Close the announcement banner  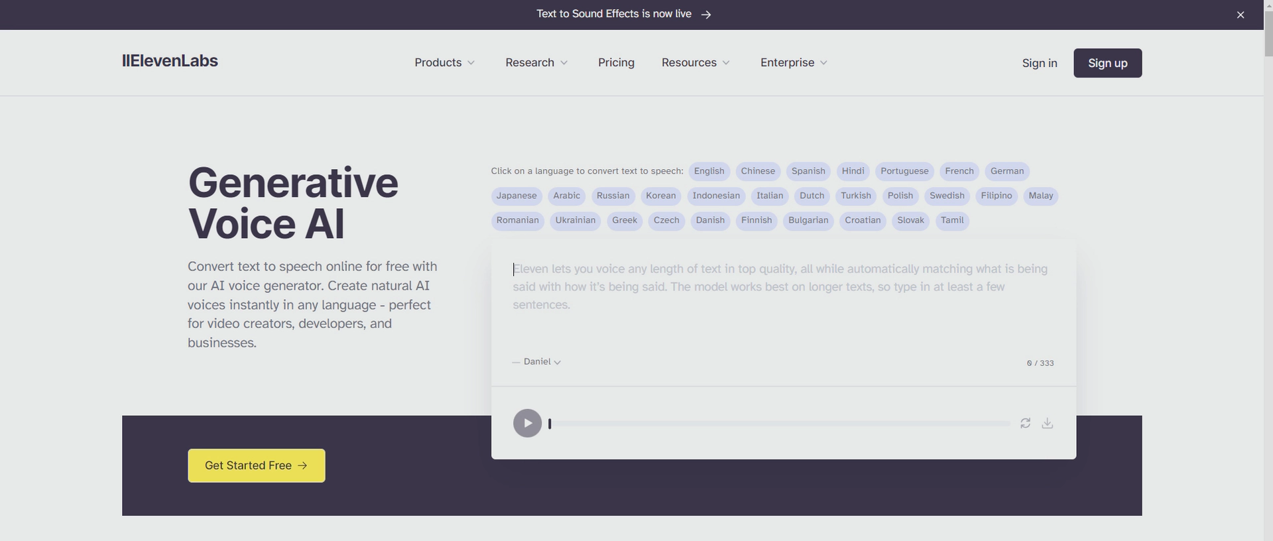pyautogui.click(x=1241, y=15)
